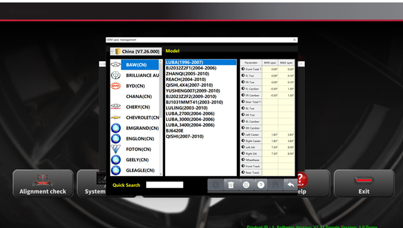Select the FOTON(CN) brand logo
This screenshot has width=403, height=228.
[x=116, y=149]
